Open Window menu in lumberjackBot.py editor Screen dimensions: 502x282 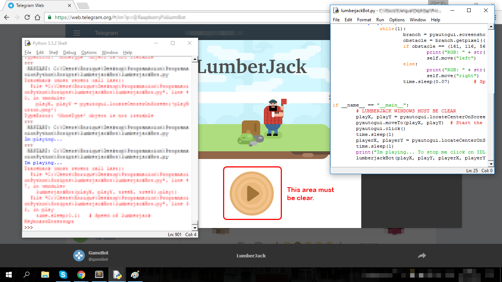(418, 20)
